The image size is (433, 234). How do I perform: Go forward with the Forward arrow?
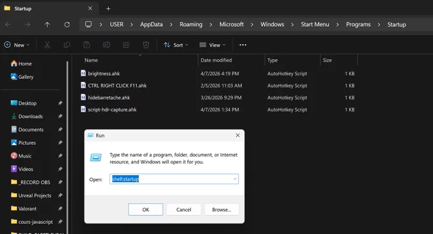(x=27, y=25)
